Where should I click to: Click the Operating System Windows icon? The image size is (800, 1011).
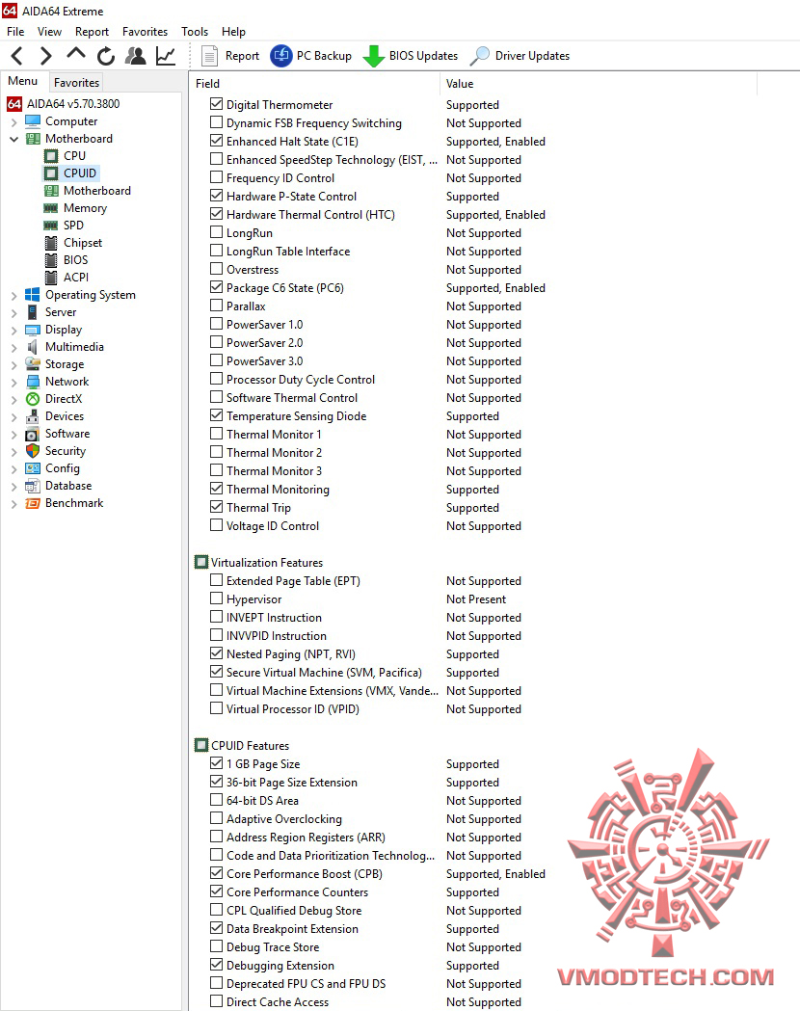[x=32, y=295]
